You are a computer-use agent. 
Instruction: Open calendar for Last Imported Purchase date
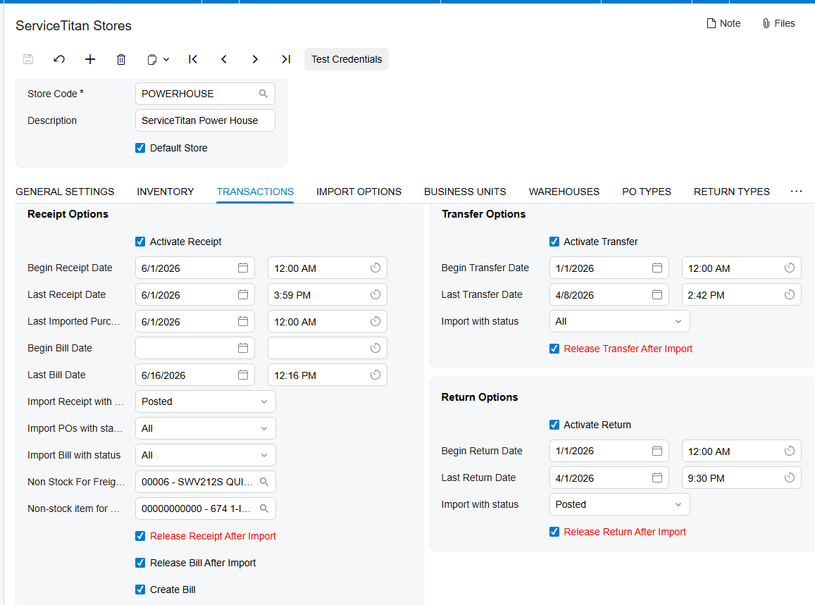[x=243, y=321]
